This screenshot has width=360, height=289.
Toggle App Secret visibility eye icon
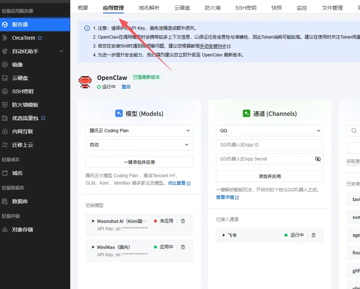pyautogui.click(x=318, y=159)
